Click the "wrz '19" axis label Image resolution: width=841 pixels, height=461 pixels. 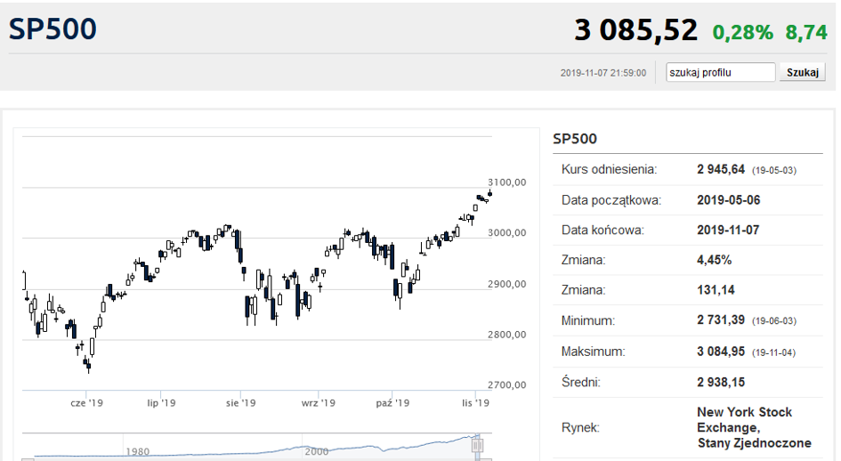318,403
